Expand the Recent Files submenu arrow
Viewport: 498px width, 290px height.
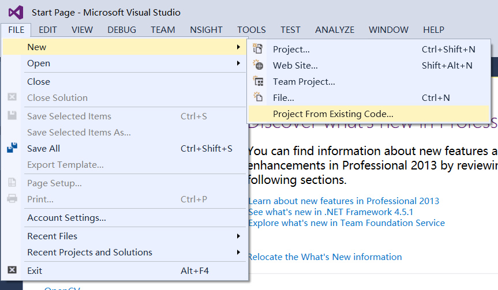pos(238,236)
